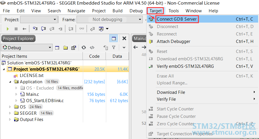Open the Navigate menu
Viewport: 259px width, 139px height.
pyautogui.click(x=76, y=11)
